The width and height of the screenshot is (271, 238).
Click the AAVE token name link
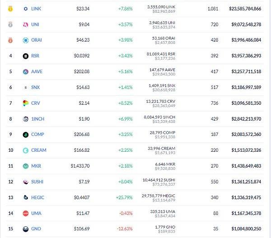coord(37,71)
